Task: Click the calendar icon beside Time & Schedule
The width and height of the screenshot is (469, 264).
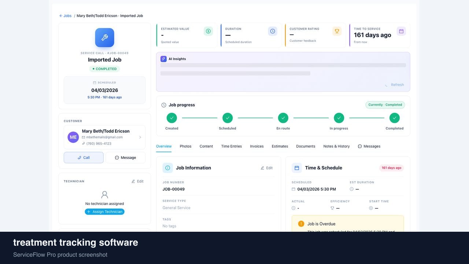Action: pos(297,168)
